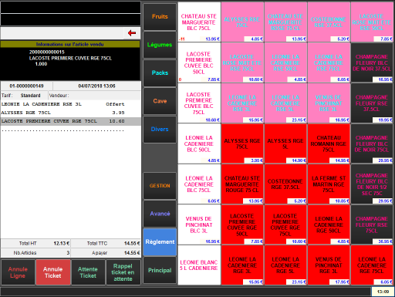Add Champagne Fleury RSE 75CL product
This screenshot has height=297, width=395.
point(372,224)
